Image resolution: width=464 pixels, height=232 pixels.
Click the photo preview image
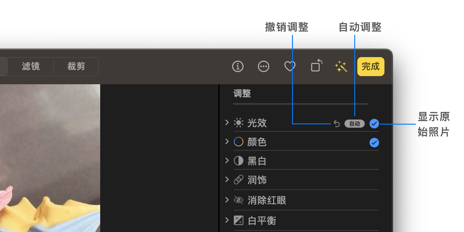pos(50,157)
